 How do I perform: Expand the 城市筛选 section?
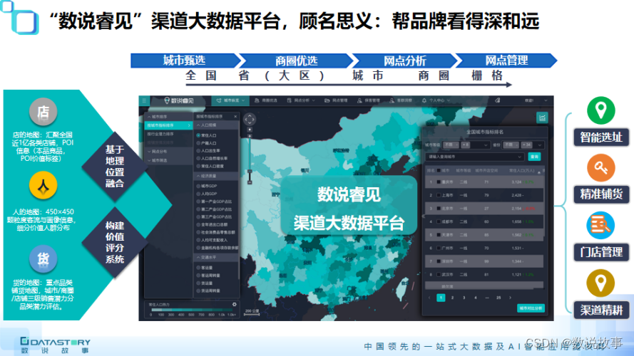168,160
